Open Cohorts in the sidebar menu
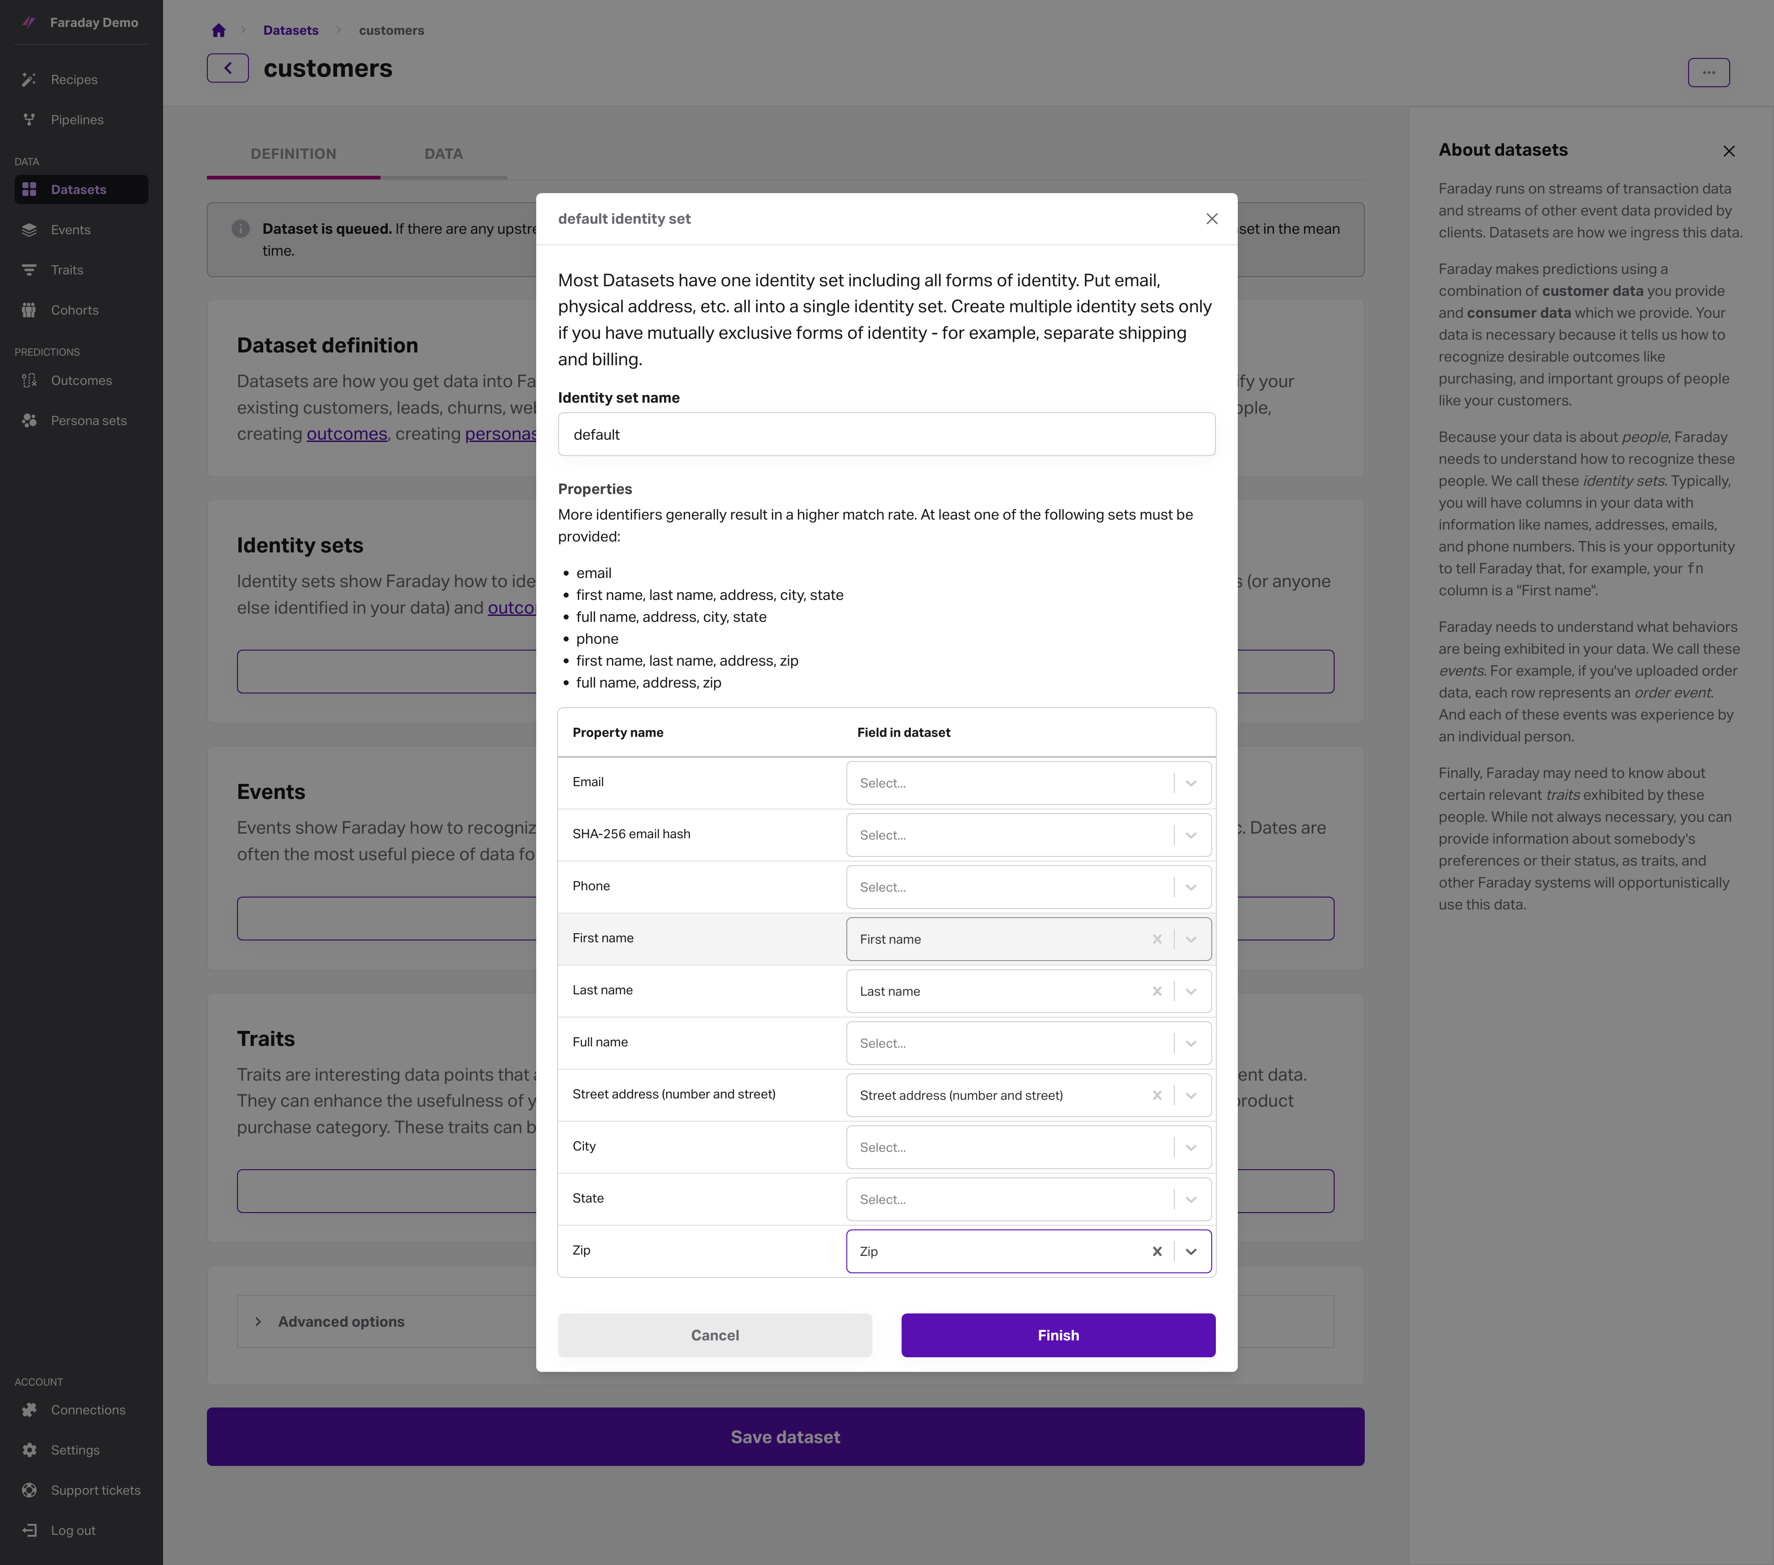Image resolution: width=1774 pixels, height=1565 pixels. [81, 310]
